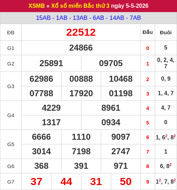177x190 pixels.
Task: Select G3 number 62986
Action: pos(41,79)
